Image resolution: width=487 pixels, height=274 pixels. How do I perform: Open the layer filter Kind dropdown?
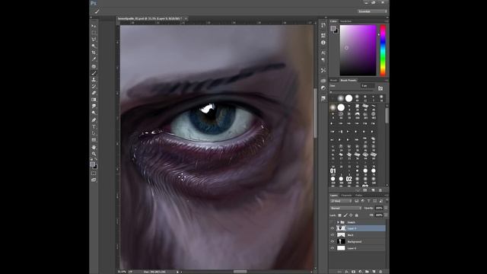pyautogui.click(x=341, y=201)
